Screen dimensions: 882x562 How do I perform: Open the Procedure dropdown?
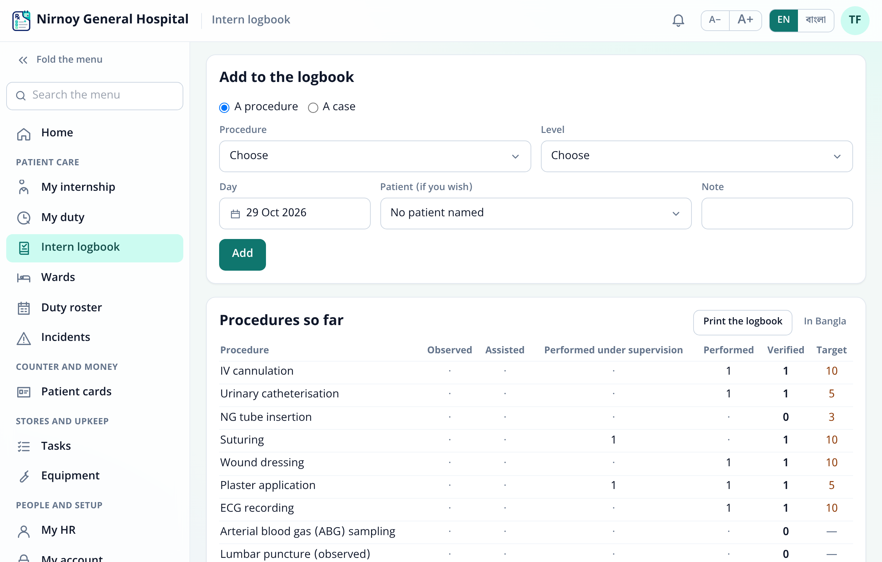click(375, 156)
